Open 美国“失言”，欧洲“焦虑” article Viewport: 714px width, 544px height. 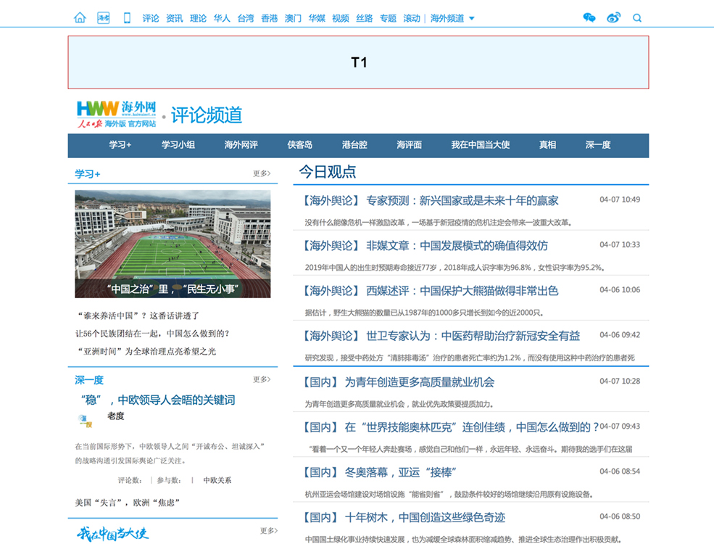pyautogui.click(x=128, y=503)
